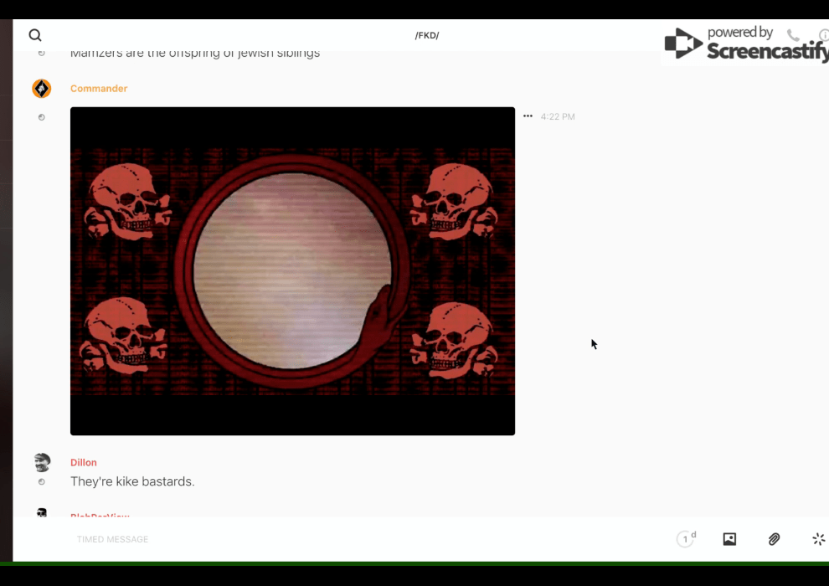Click the status indicator under Commander's avatar
Screen dimensions: 829x586
(41, 117)
